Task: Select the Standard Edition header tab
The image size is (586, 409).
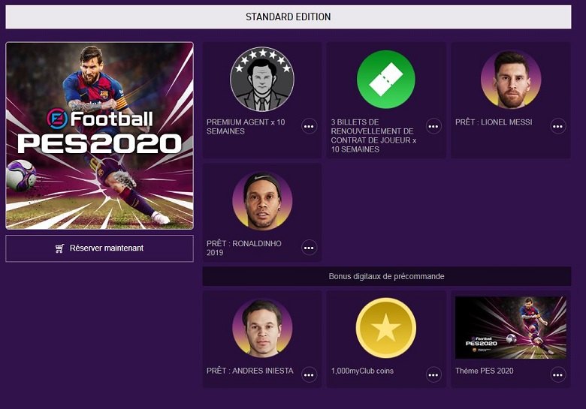Action: [288, 17]
